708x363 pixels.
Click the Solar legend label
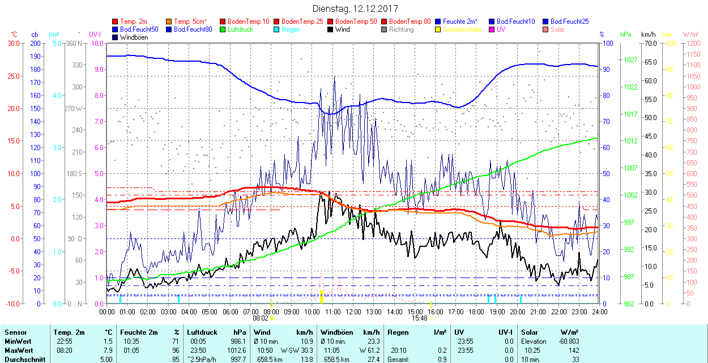pyautogui.click(x=557, y=29)
